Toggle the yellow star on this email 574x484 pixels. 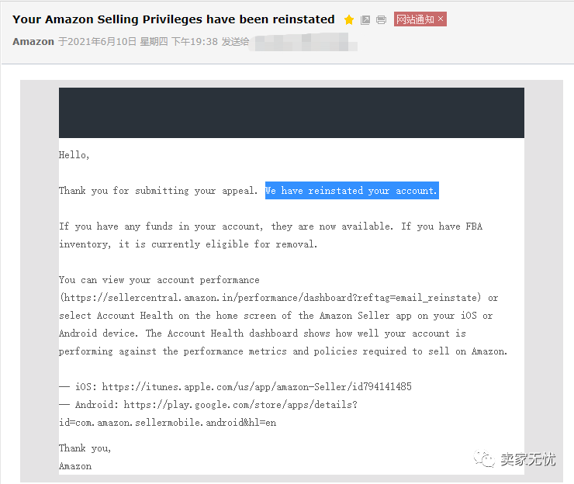[x=349, y=19]
